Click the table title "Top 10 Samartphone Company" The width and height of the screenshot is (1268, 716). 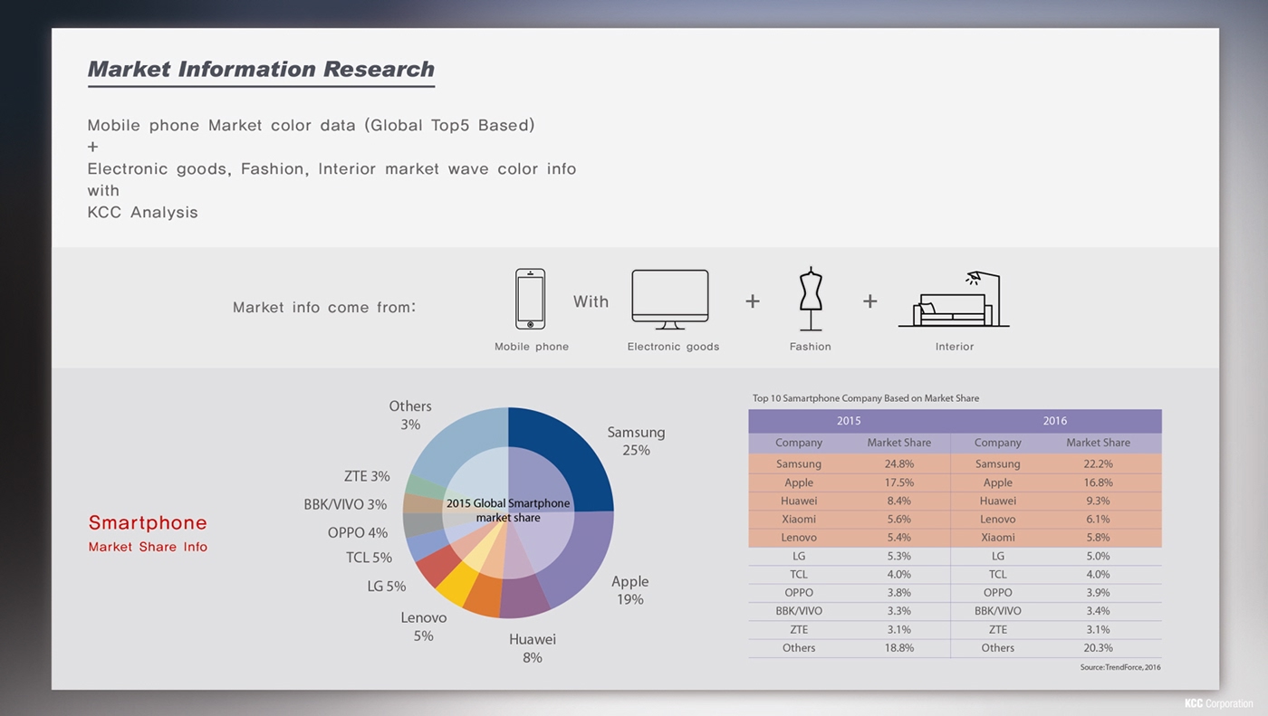click(x=865, y=398)
